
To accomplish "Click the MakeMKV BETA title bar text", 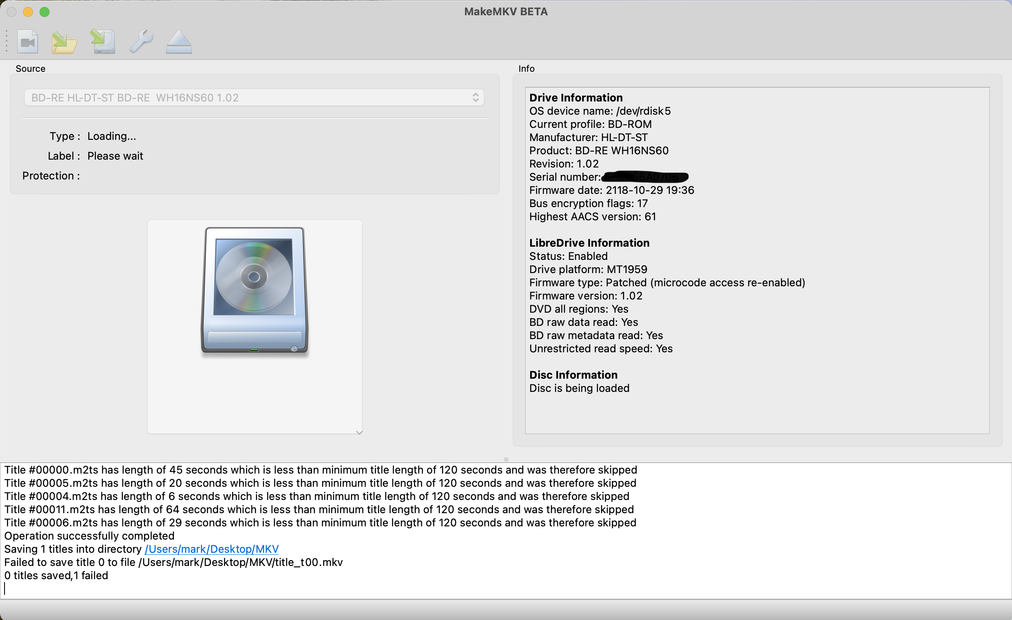I will click(506, 12).
